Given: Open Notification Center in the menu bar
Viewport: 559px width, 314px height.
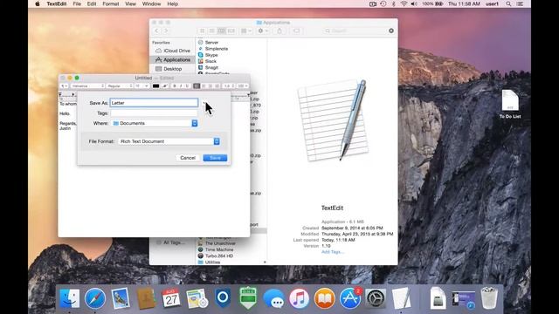Looking at the screenshot, I should pos(521,3).
